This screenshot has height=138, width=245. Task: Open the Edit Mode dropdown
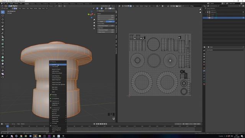point(6,8)
